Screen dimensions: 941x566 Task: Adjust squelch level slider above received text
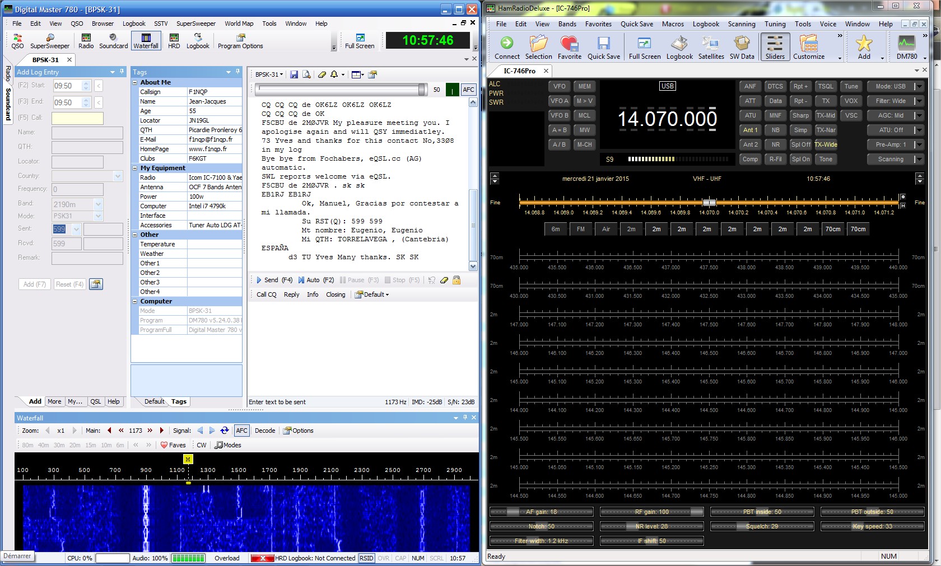tap(342, 90)
